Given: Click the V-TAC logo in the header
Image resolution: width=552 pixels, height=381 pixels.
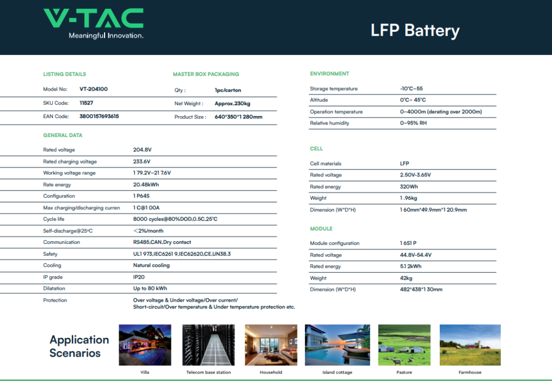Looking at the screenshot, I should (93, 19).
